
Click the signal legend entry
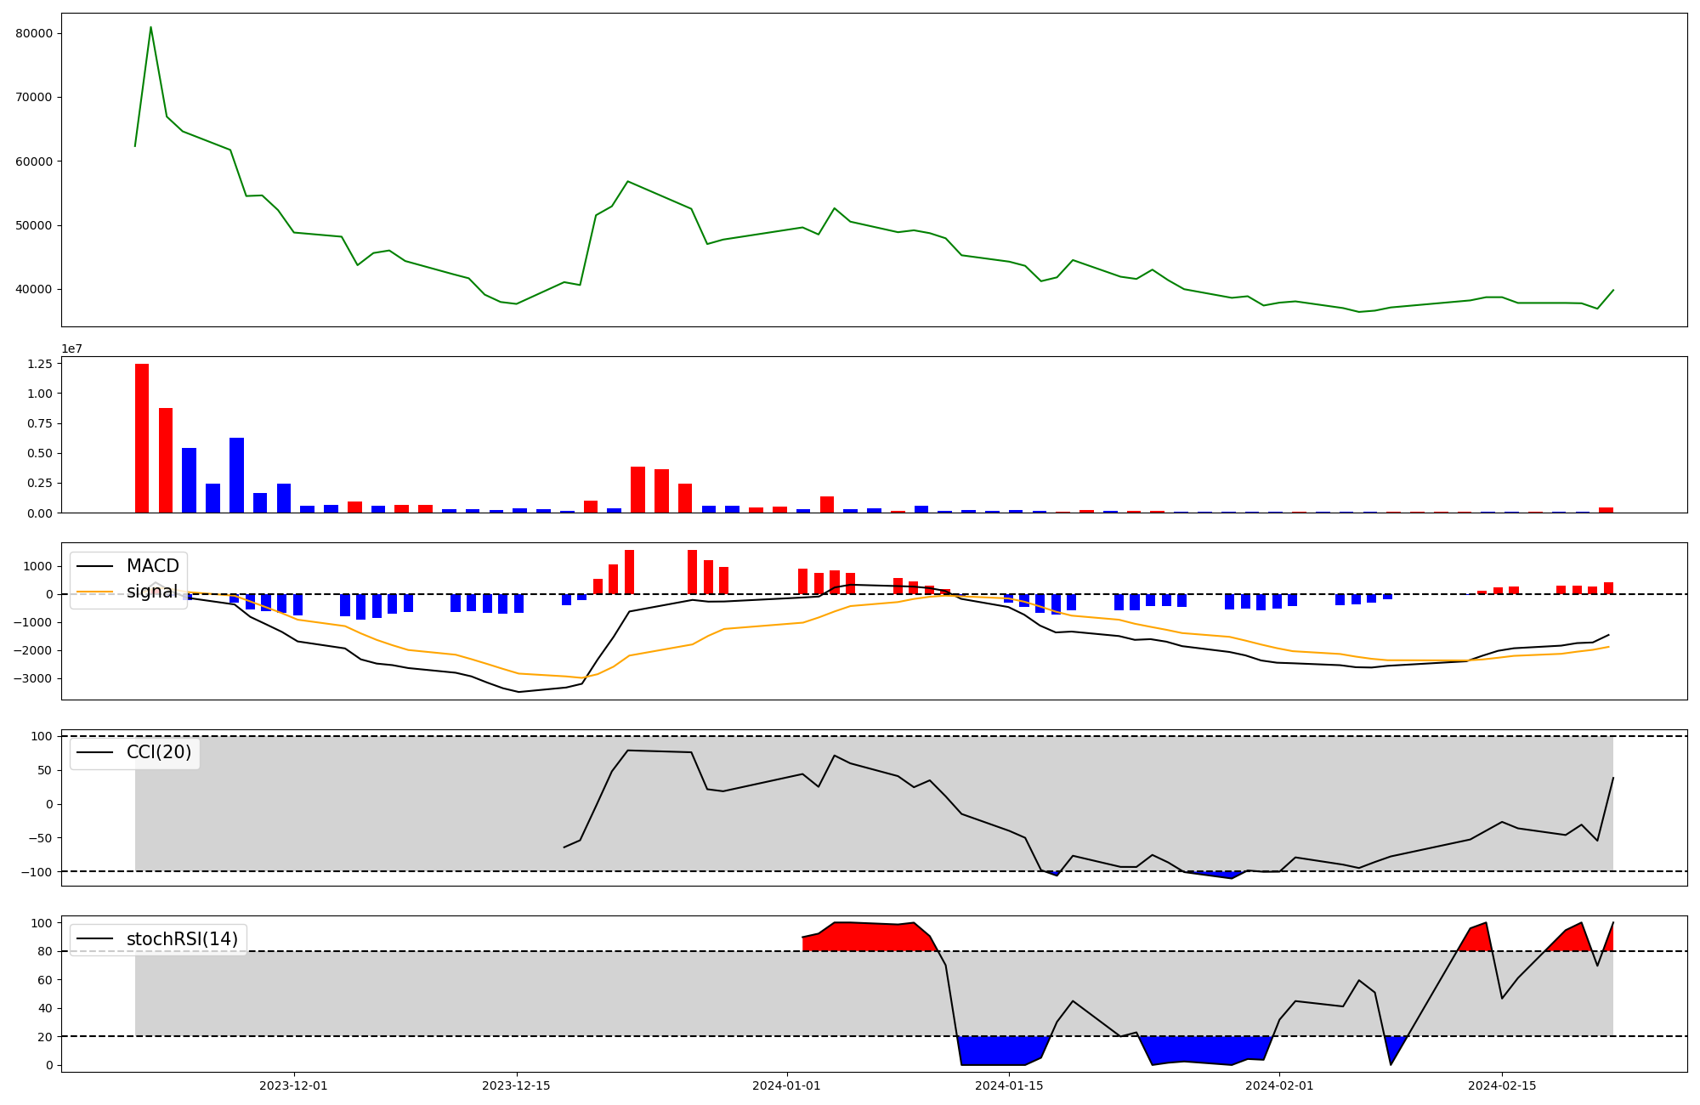[x=152, y=592]
